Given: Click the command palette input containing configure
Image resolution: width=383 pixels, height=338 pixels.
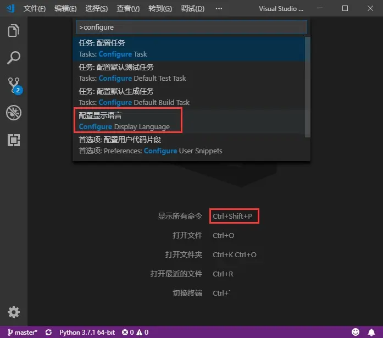Looking at the screenshot, I should click(x=191, y=27).
